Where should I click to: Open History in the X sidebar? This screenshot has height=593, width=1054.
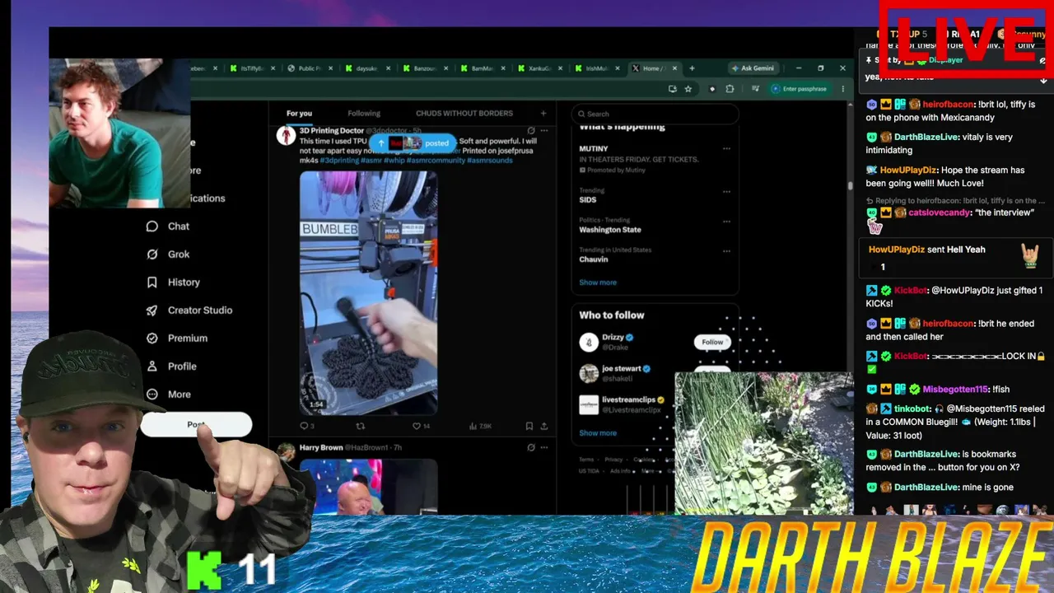[x=173, y=282]
